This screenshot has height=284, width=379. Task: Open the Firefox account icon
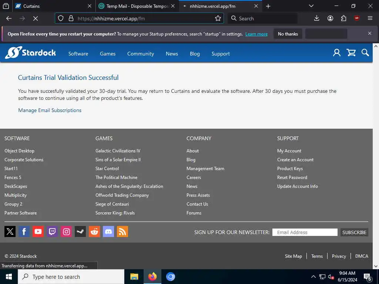click(330, 18)
